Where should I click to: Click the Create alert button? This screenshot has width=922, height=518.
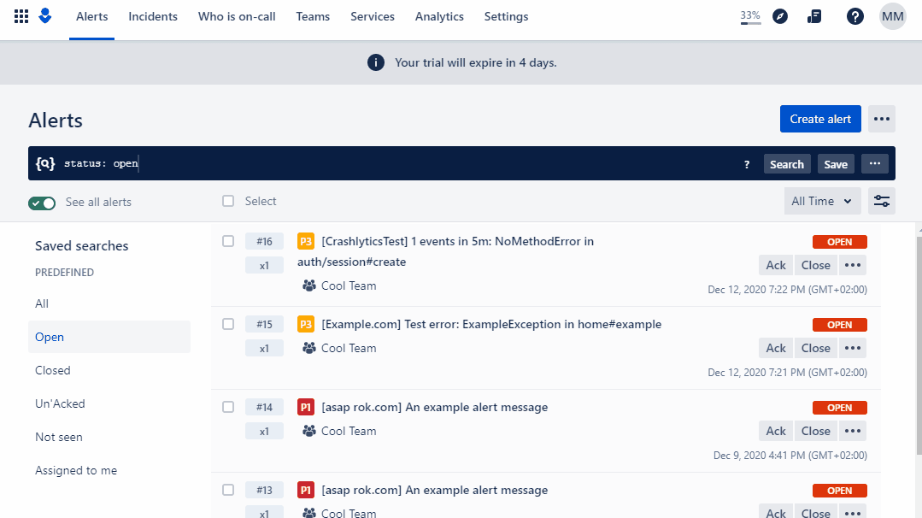pos(820,119)
